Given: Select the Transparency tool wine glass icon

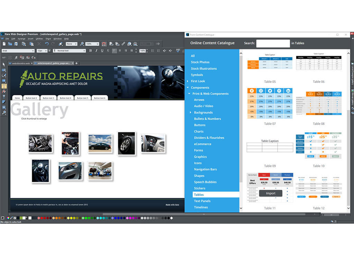Looking at the screenshot, I should coord(4,97).
